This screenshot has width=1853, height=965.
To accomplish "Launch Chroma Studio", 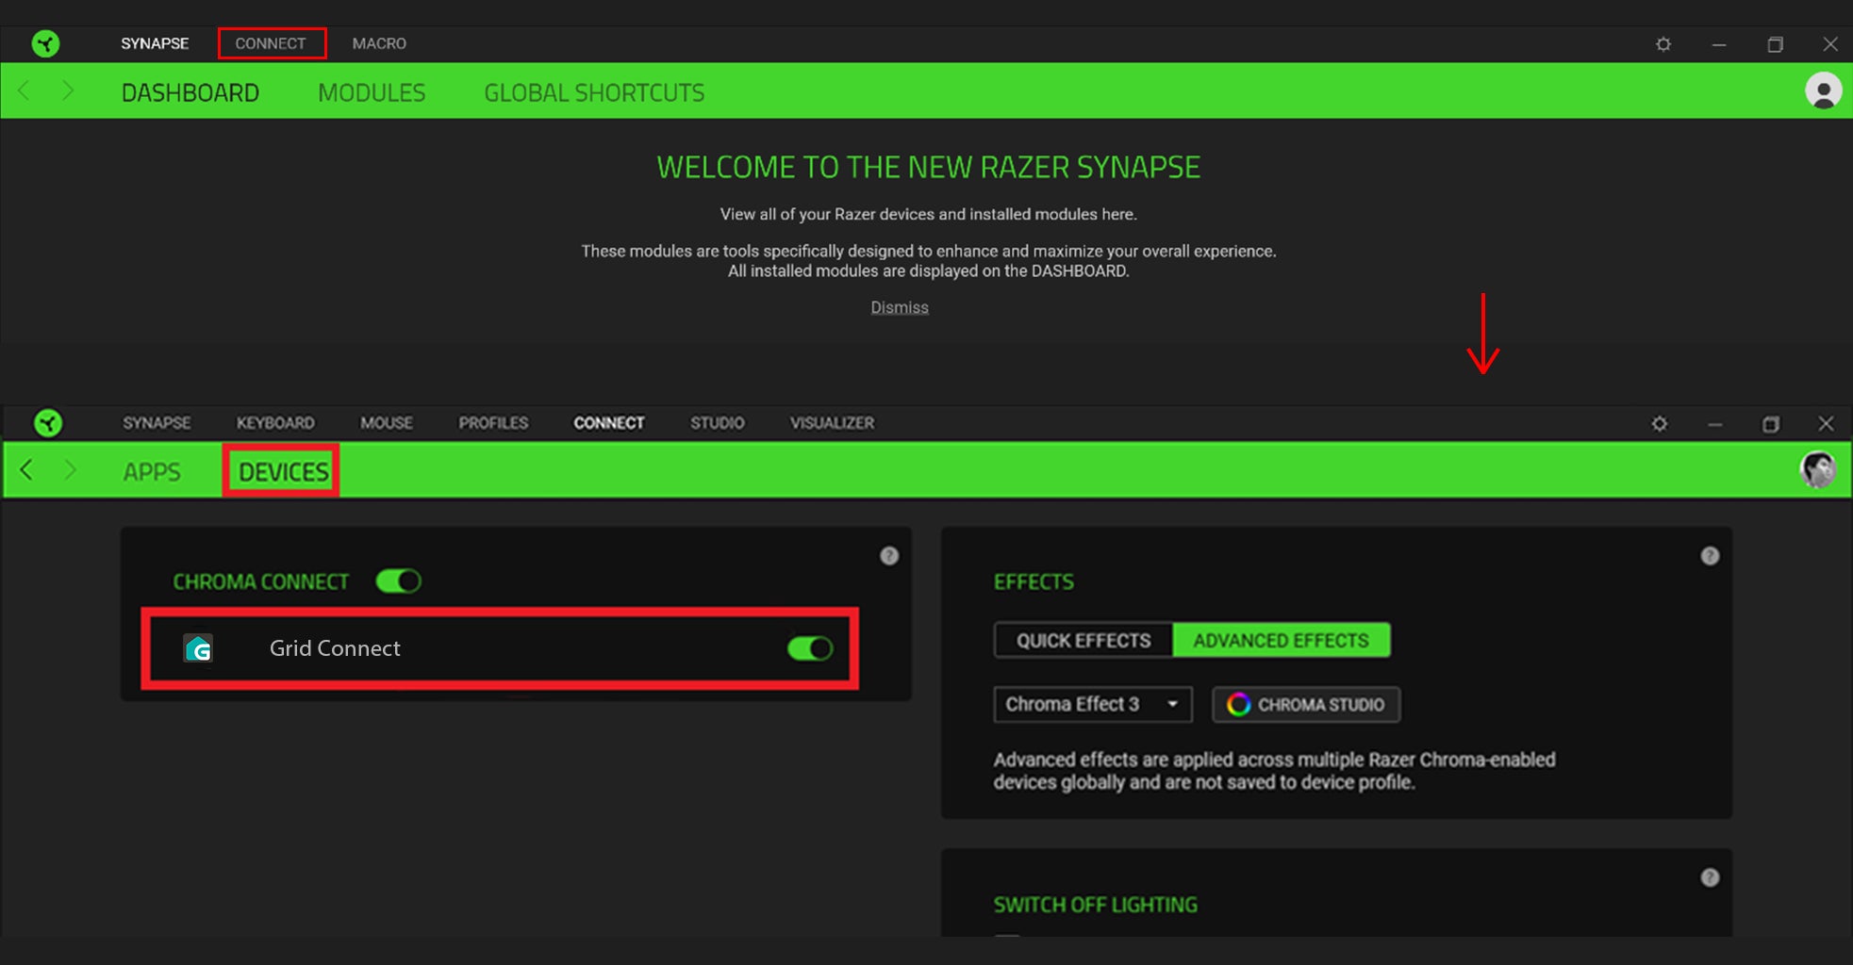I will pos(1305,705).
